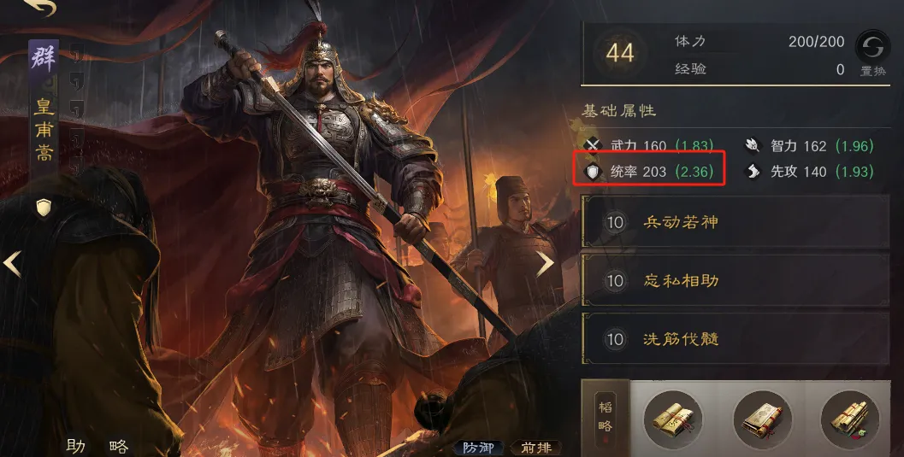Select the third bundled scroll icon
The image size is (904, 457).
850,419
